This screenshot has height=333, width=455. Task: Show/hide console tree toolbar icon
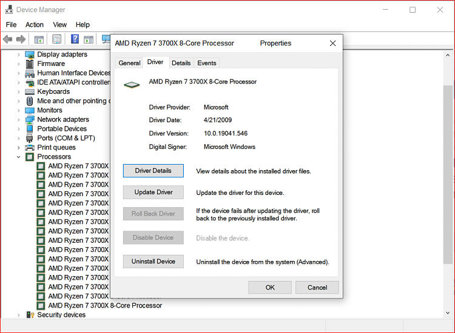click(39, 39)
